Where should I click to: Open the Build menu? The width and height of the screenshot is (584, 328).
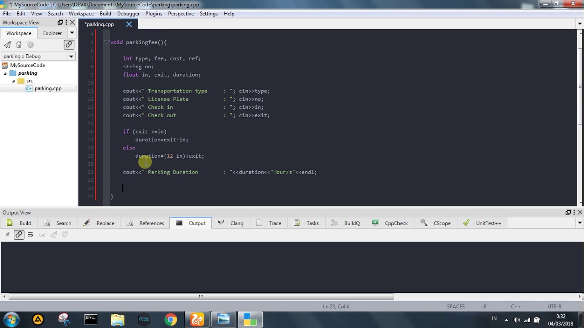(x=105, y=14)
